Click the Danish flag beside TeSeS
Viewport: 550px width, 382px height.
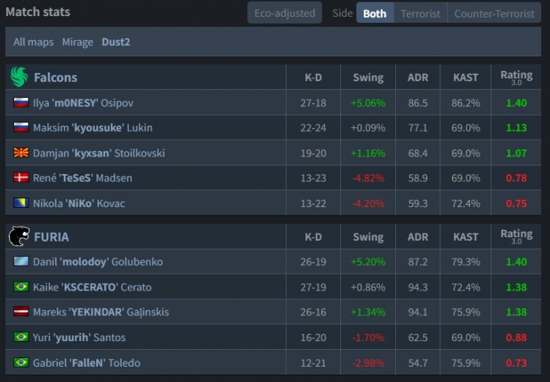[21, 178]
